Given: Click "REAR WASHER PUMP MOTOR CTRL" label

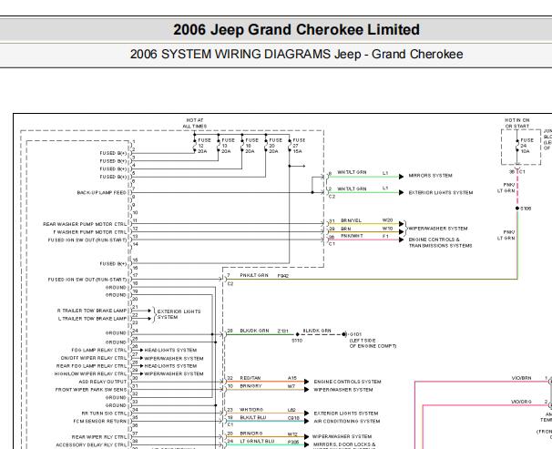Looking at the screenshot, I should point(85,224).
